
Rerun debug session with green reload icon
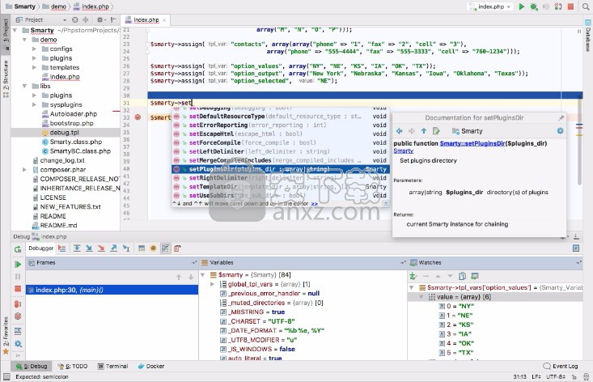[x=18, y=249]
